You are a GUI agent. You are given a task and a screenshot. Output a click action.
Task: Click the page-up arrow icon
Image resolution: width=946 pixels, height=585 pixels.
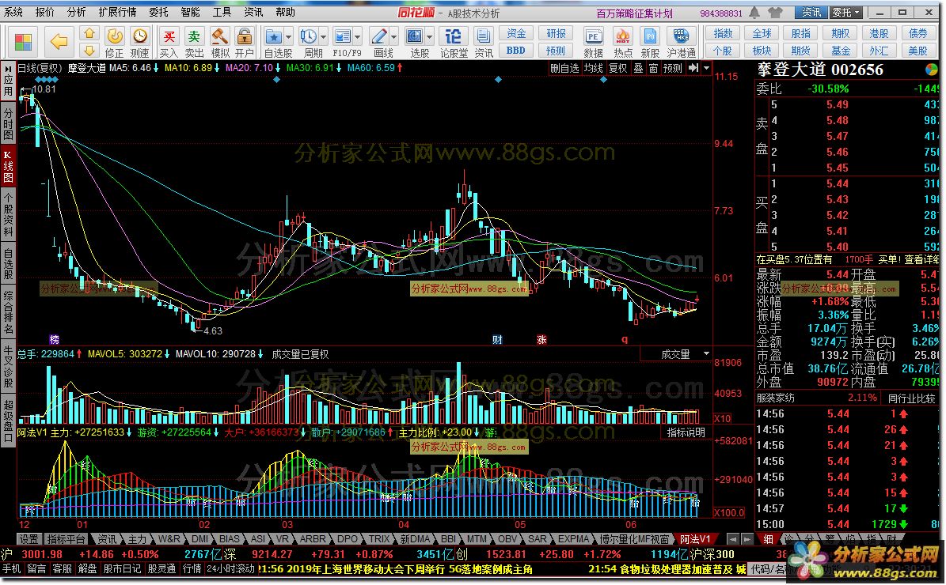pos(89,33)
